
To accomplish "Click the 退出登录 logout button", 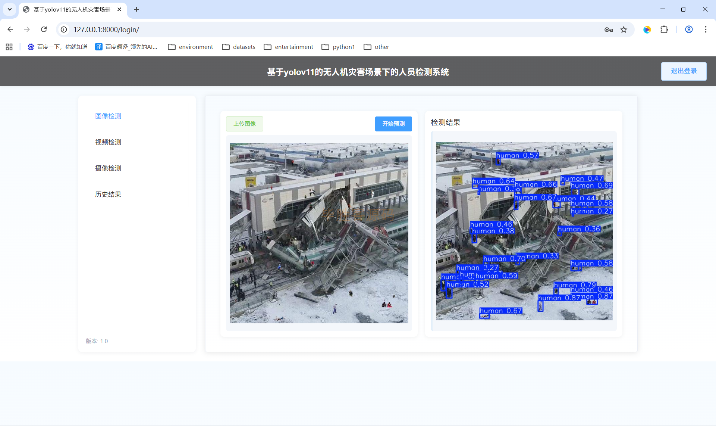I will click(684, 71).
